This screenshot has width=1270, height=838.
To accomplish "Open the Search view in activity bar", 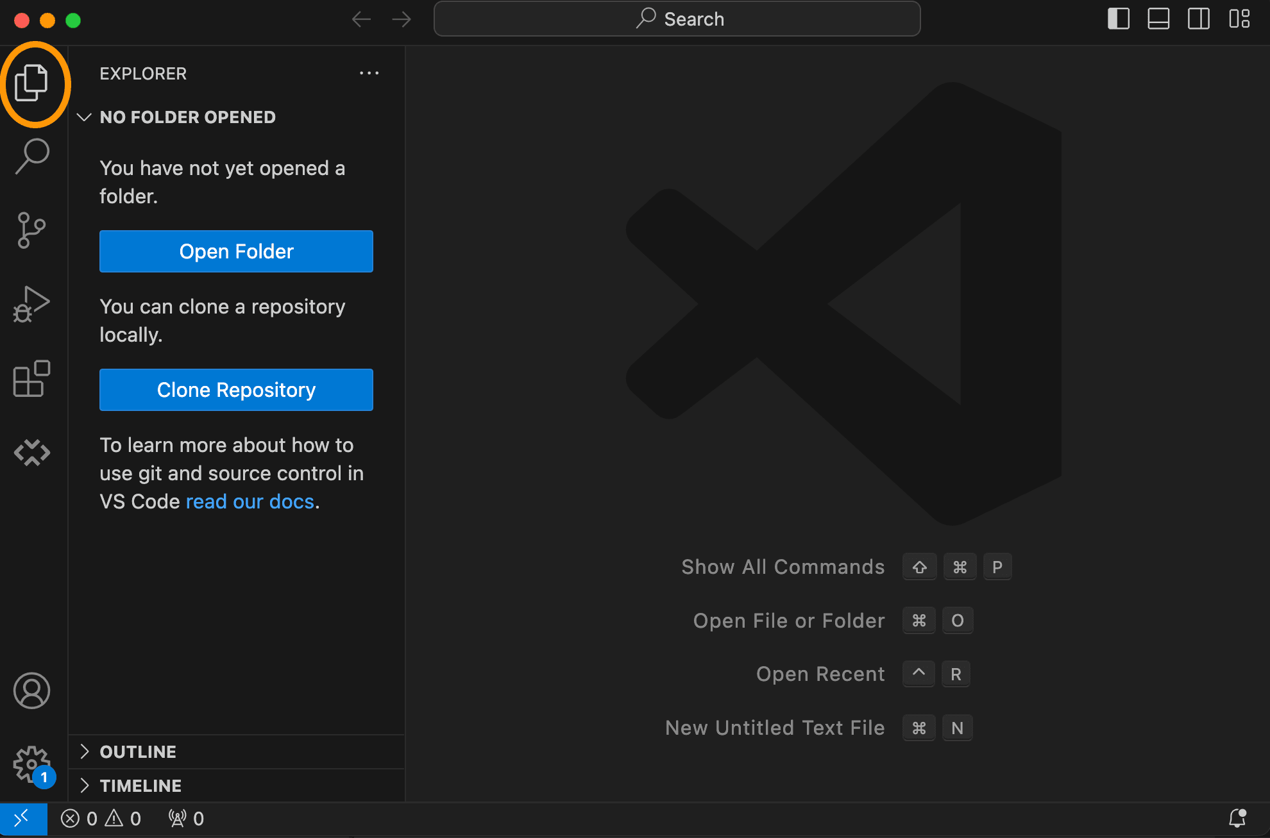I will [x=31, y=156].
